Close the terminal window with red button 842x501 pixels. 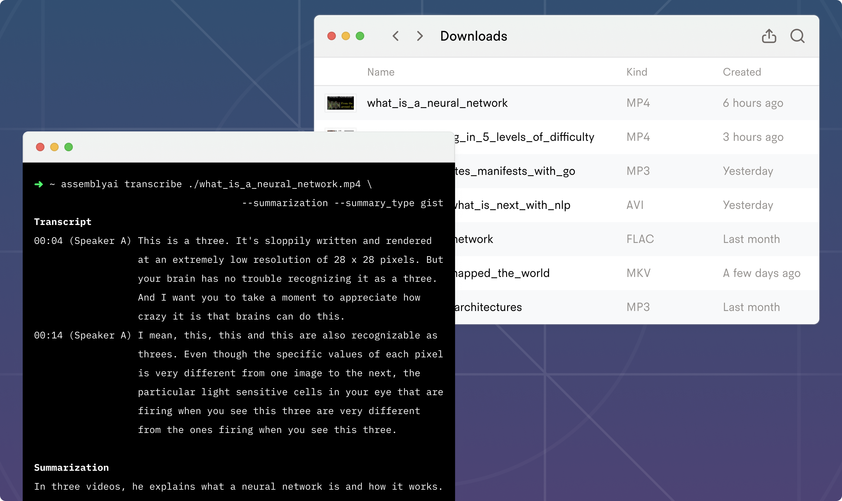40,147
